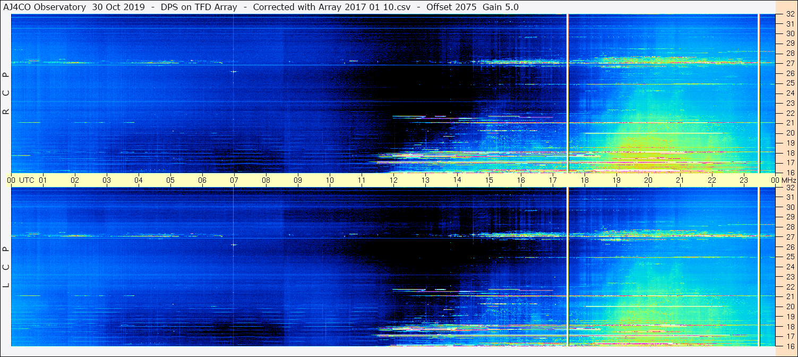Select hour 17 on the time axis

(553, 180)
